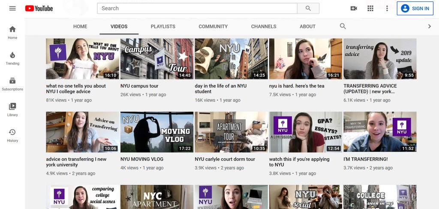
Task: Switch to the Community tab
Action: [213, 27]
